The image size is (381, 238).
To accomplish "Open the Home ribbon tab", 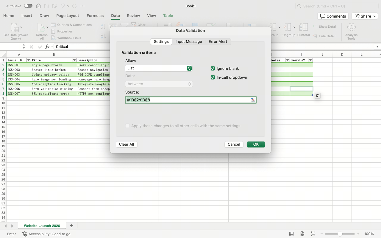I will 9,15.
